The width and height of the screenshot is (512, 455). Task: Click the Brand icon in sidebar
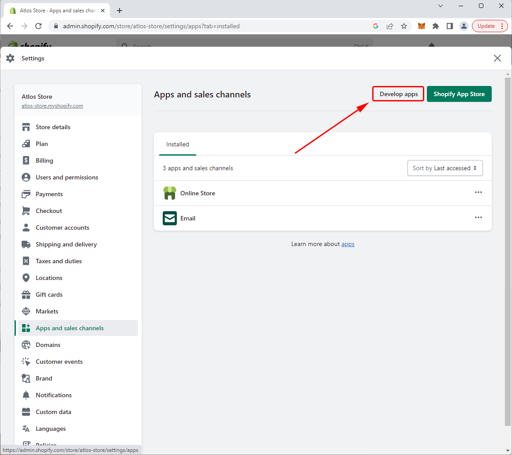26,378
